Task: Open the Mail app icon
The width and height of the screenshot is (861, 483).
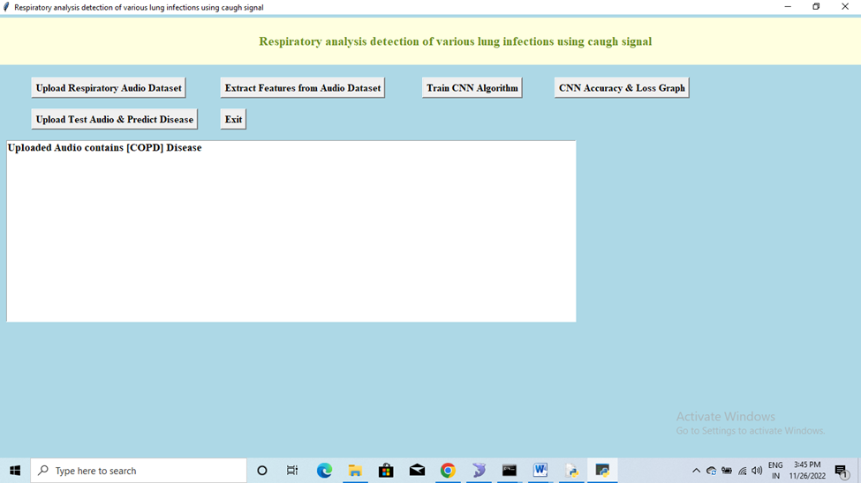Action: [x=417, y=471]
